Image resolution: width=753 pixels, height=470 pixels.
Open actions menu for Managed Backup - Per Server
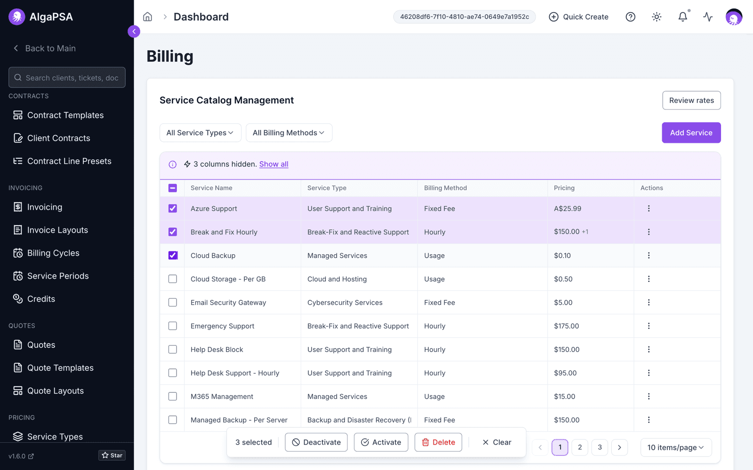(x=649, y=420)
